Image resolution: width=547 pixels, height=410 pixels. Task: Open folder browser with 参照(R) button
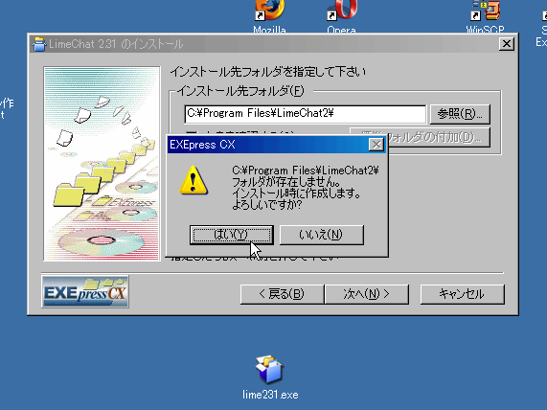point(460,114)
